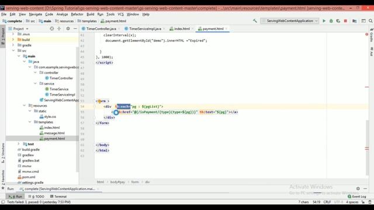
Task: Build project using the hammer icon
Action: [x=255, y=21]
